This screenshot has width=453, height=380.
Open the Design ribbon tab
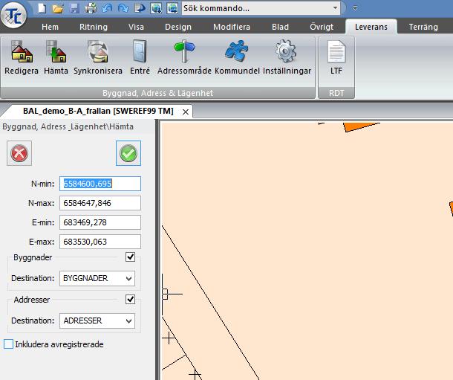click(x=178, y=27)
